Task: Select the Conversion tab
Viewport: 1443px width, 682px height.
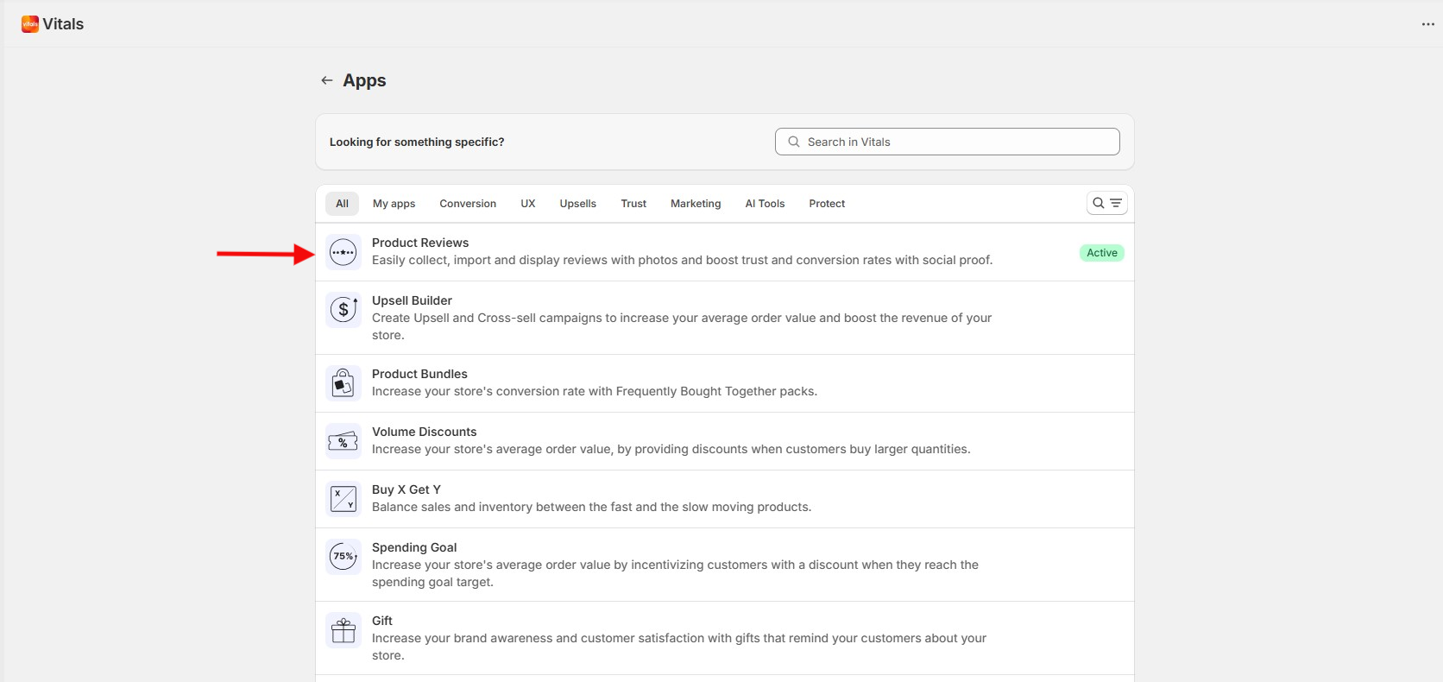Action: click(x=468, y=204)
